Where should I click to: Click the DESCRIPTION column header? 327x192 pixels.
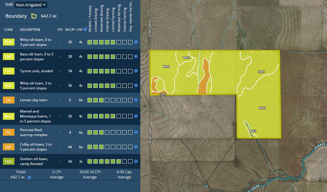click(x=30, y=30)
